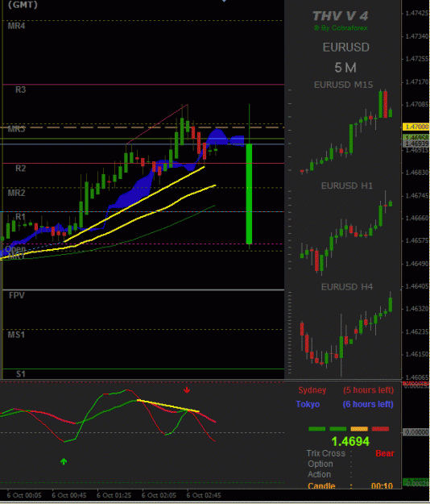
Task: Click the 1.46320 price axis value
Action: pyautogui.click(x=417, y=309)
